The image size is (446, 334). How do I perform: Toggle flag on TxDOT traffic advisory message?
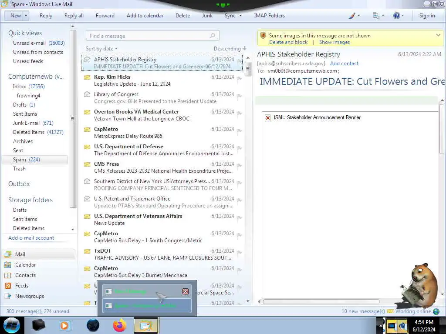coord(239,253)
